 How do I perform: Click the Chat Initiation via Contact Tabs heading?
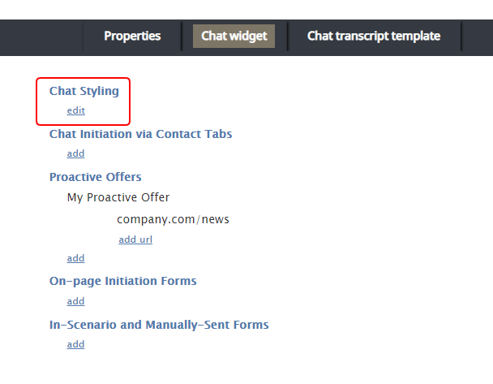[140, 134]
